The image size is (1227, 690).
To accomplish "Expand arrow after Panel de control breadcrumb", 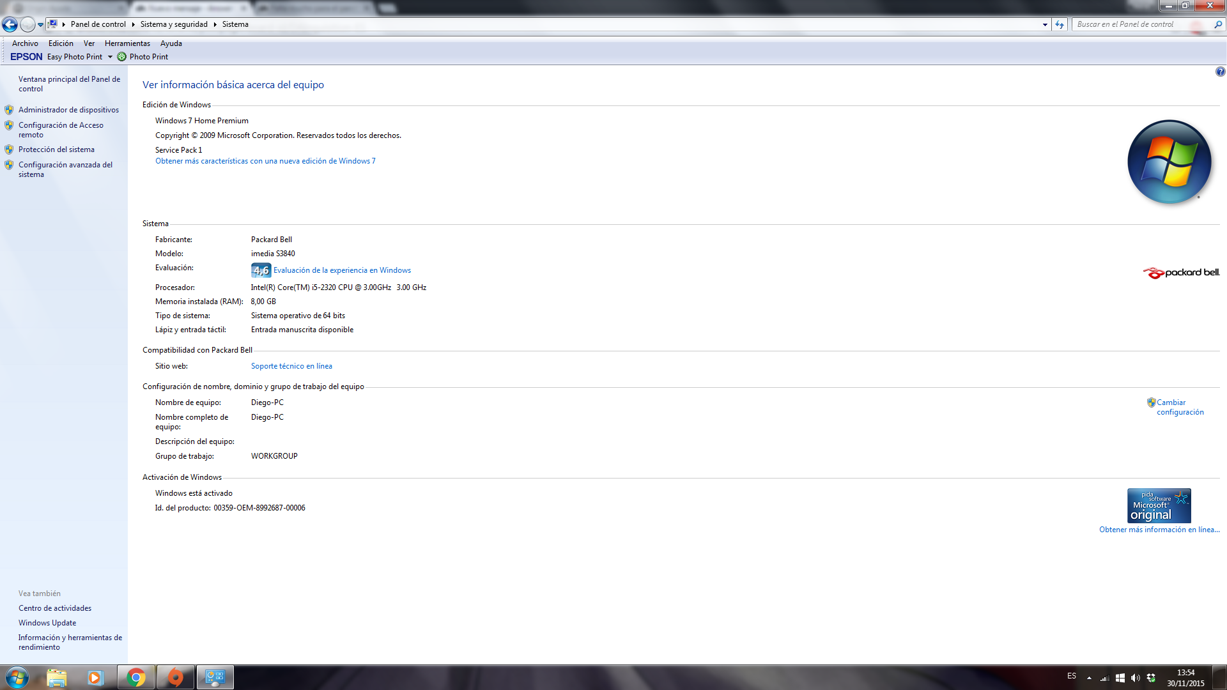I will [x=133, y=24].
